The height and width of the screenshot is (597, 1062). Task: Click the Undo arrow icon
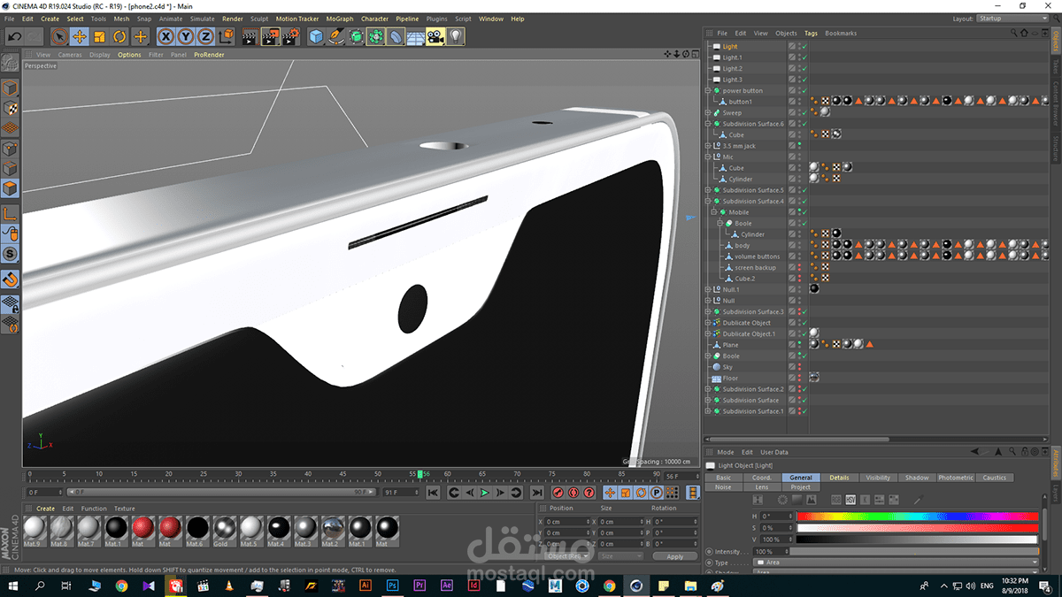14,36
